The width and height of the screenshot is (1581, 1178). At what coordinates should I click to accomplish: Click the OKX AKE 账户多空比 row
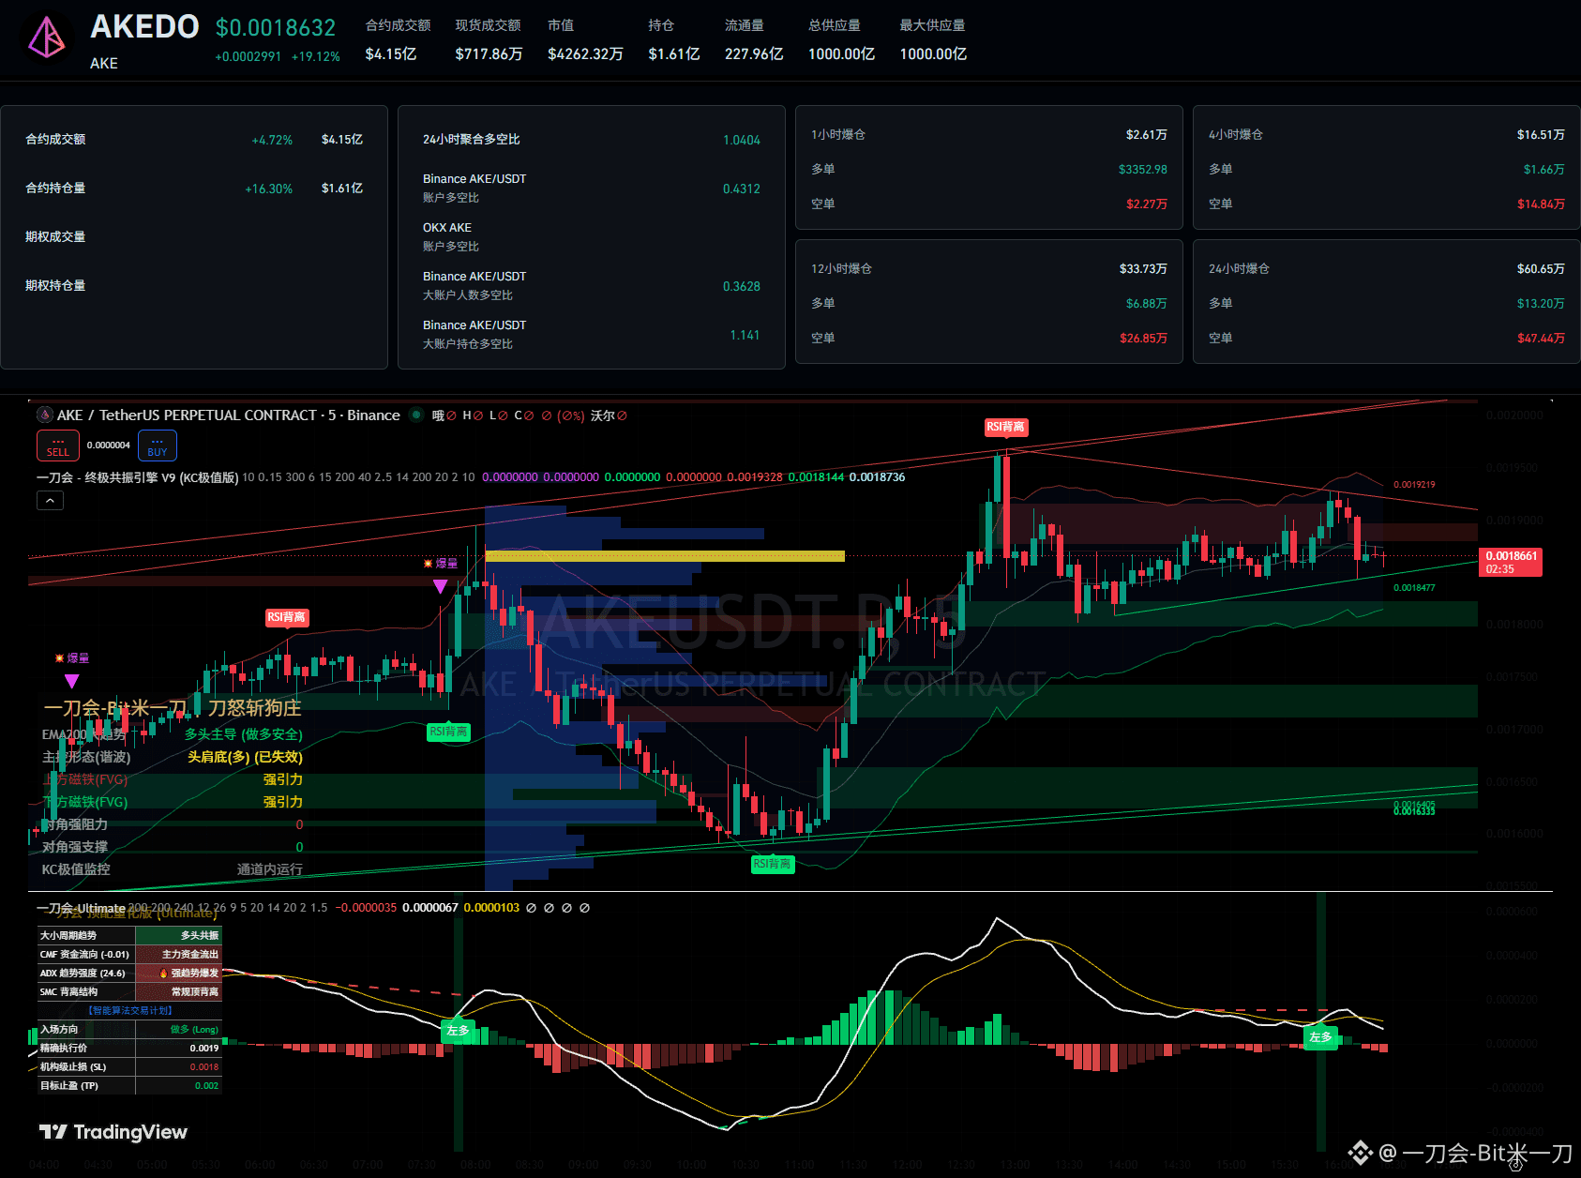click(592, 237)
